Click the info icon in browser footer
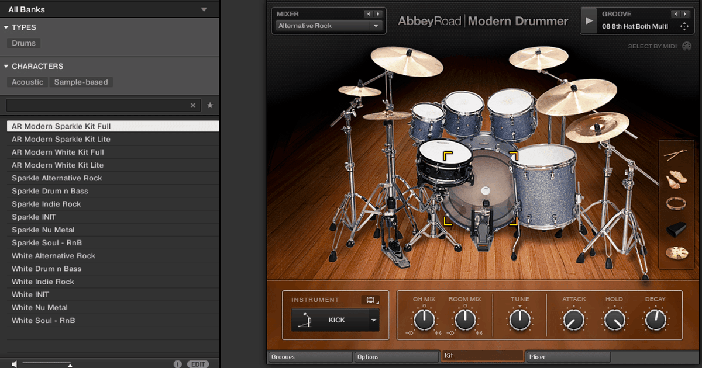The image size is (702, 368). (178, 364)
